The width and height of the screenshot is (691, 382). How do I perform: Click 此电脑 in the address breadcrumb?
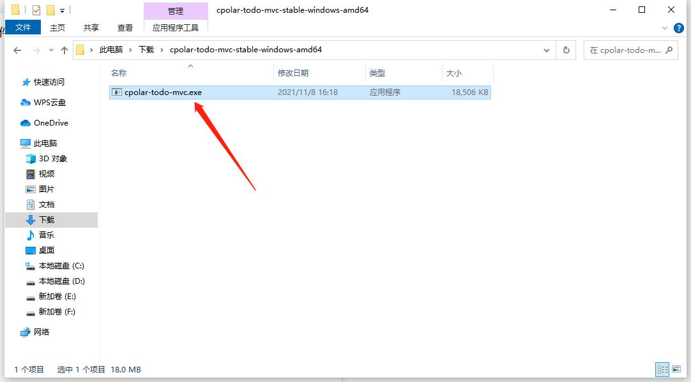pyautogui.click(x=111, y=50)
